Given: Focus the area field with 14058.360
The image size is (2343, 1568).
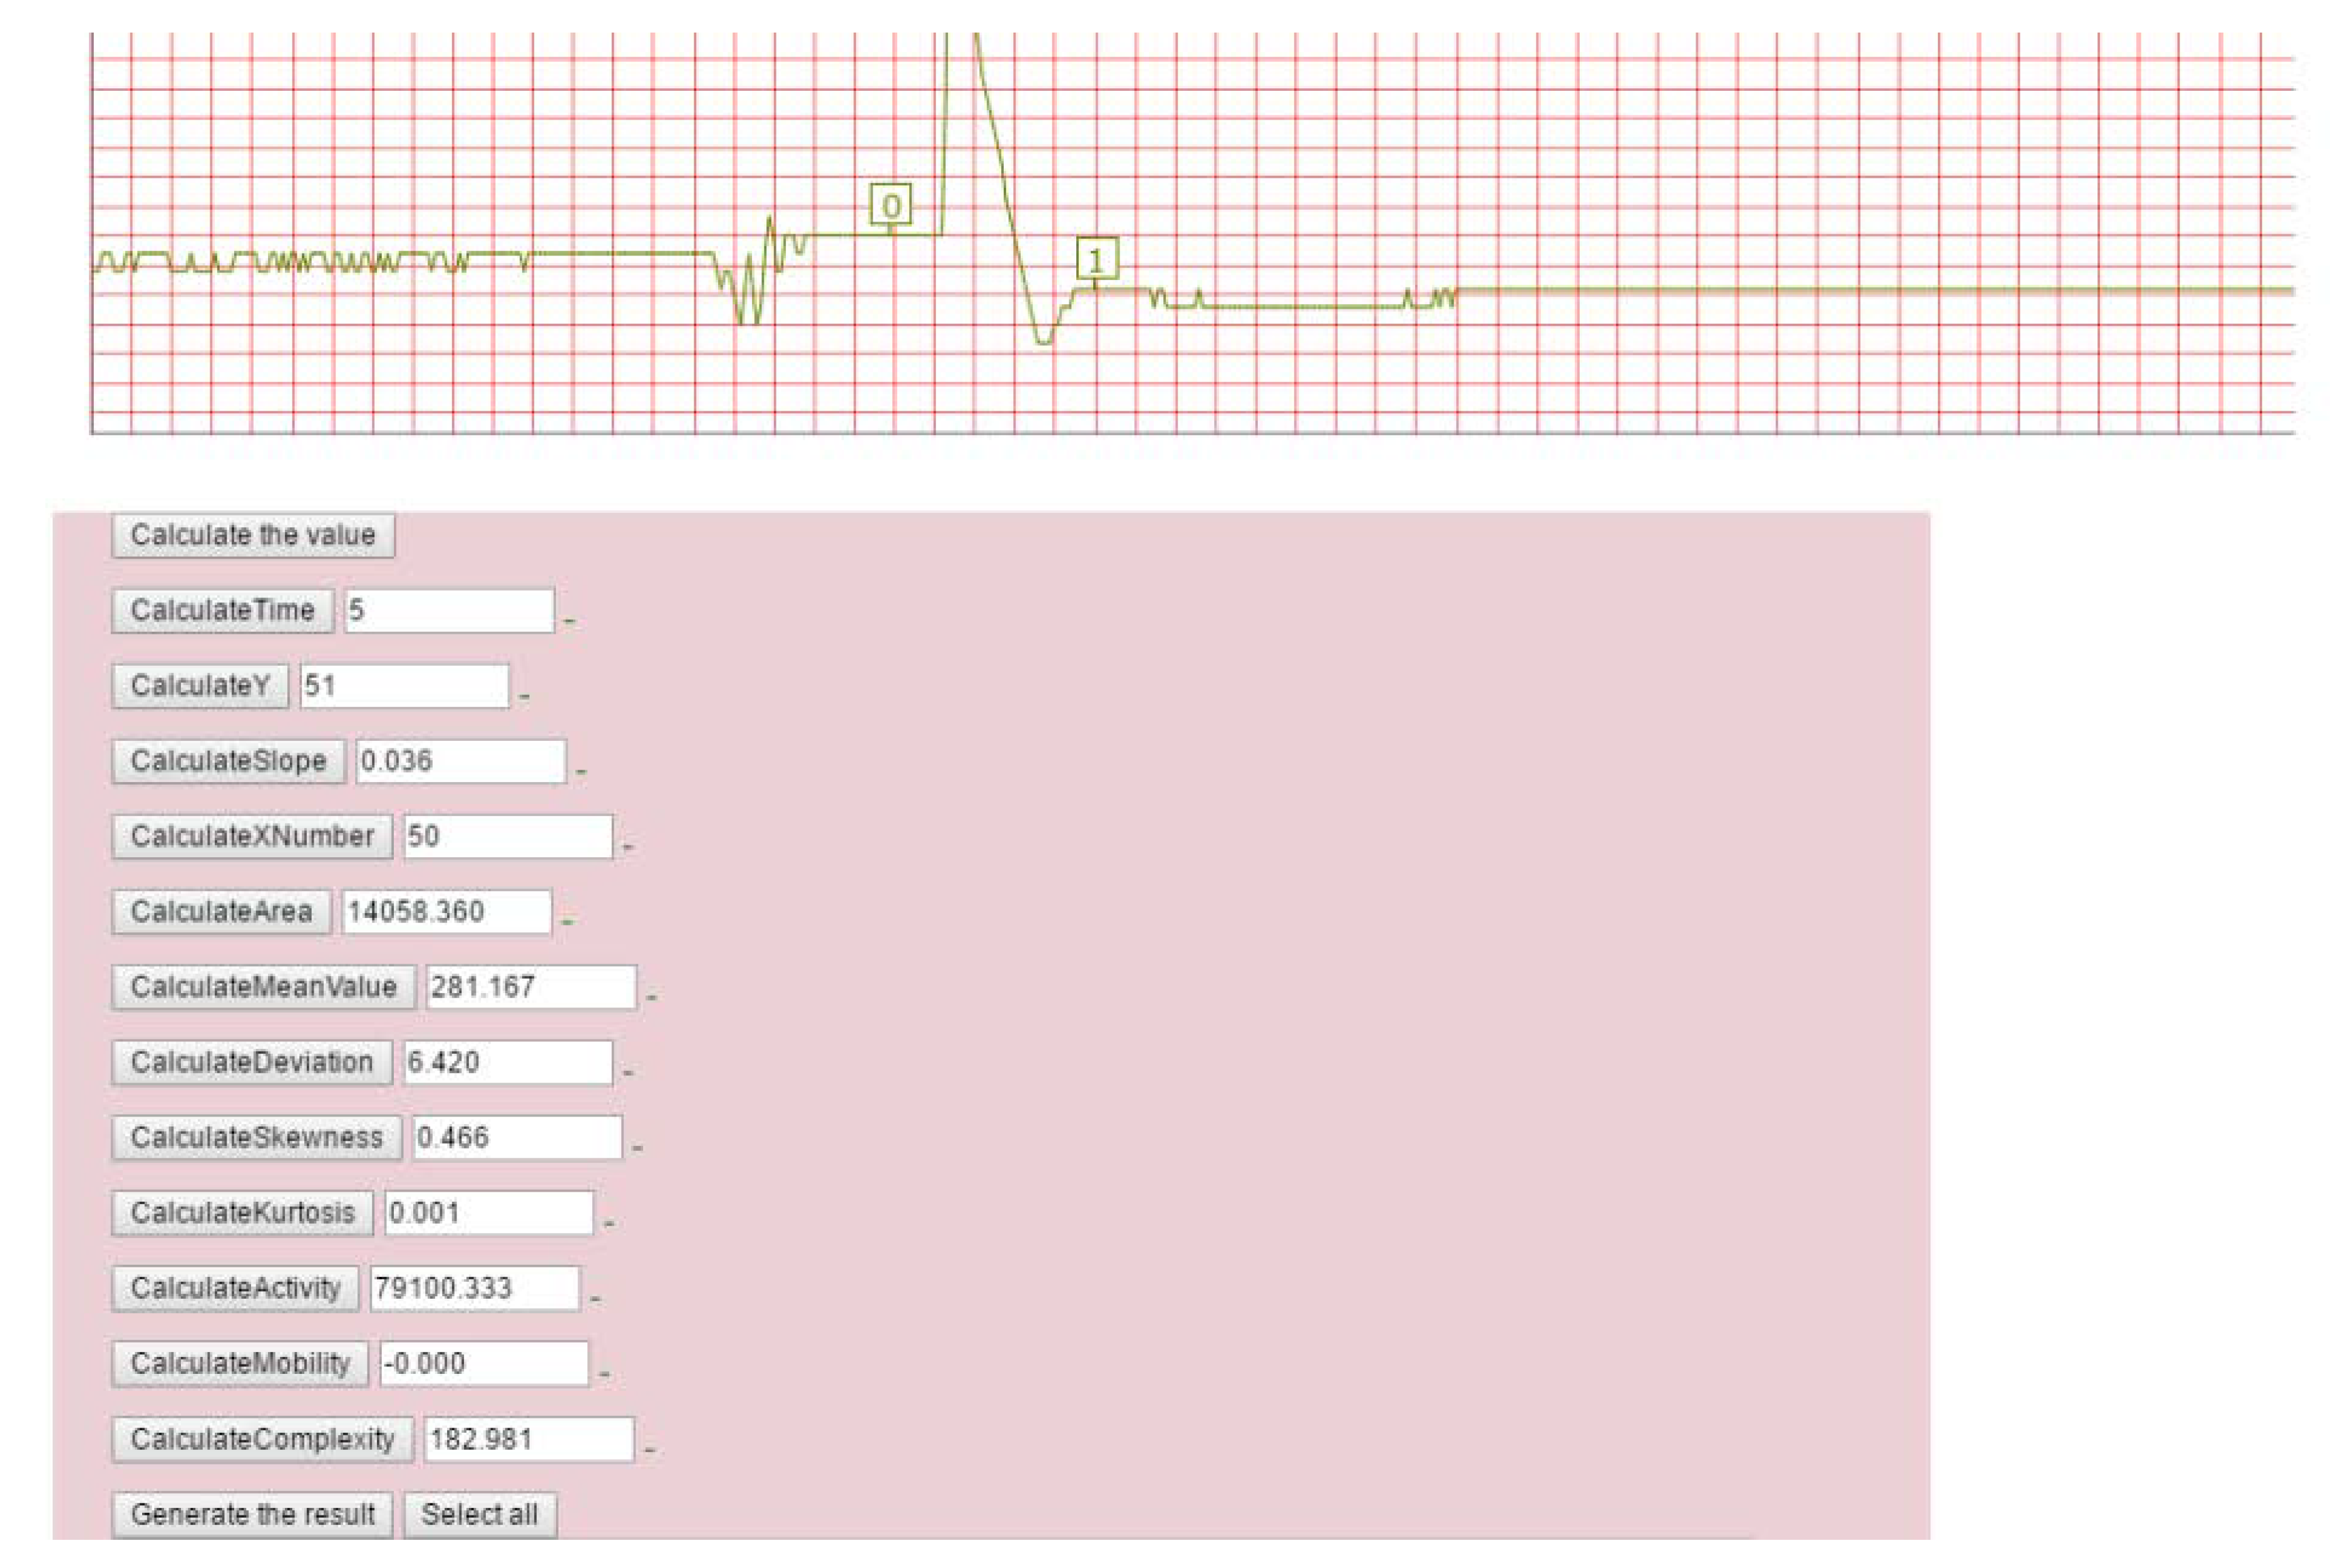Looking at the screenshot, I should click(x=446, y=911).
